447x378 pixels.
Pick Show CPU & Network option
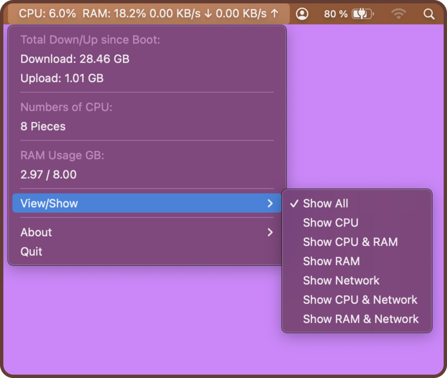point(360,300)
